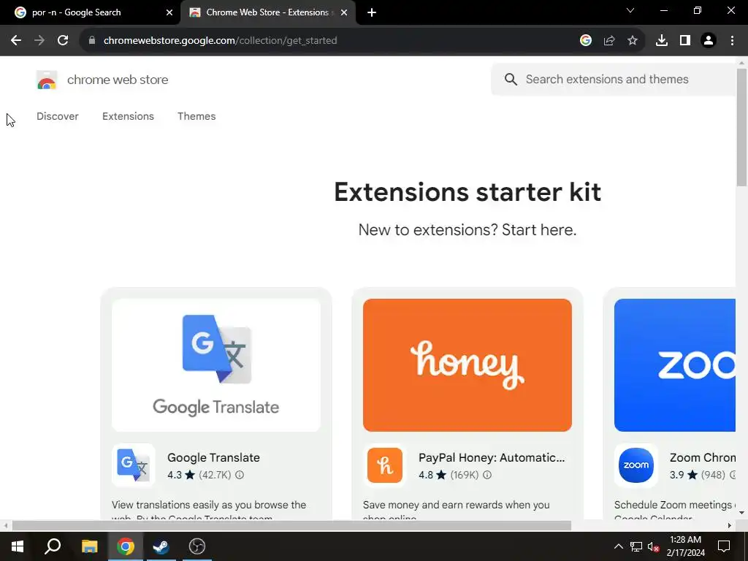
Task: Go to the Extensions section
Action: coord(128,116)
